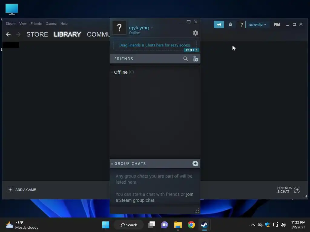Go forward with the right arrow
The width and height of the screenshot is (310, 232).
(x=18, y=34)
